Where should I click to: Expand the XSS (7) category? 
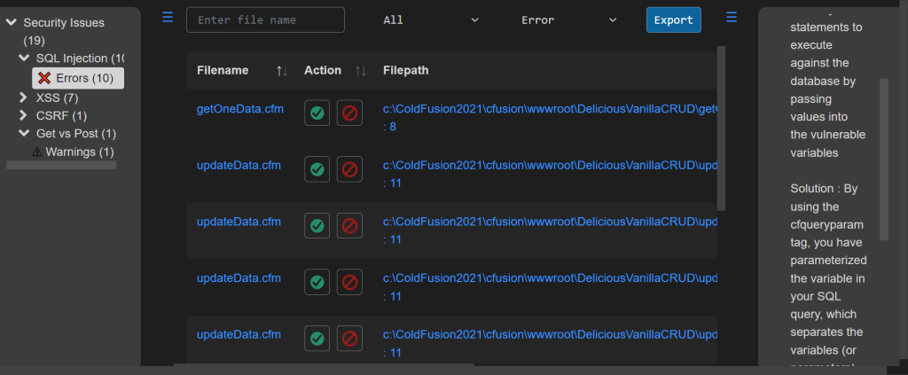click(x=24, y=98)
